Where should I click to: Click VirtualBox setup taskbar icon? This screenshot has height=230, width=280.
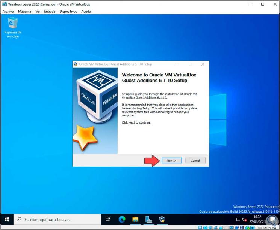pos(162,219)
